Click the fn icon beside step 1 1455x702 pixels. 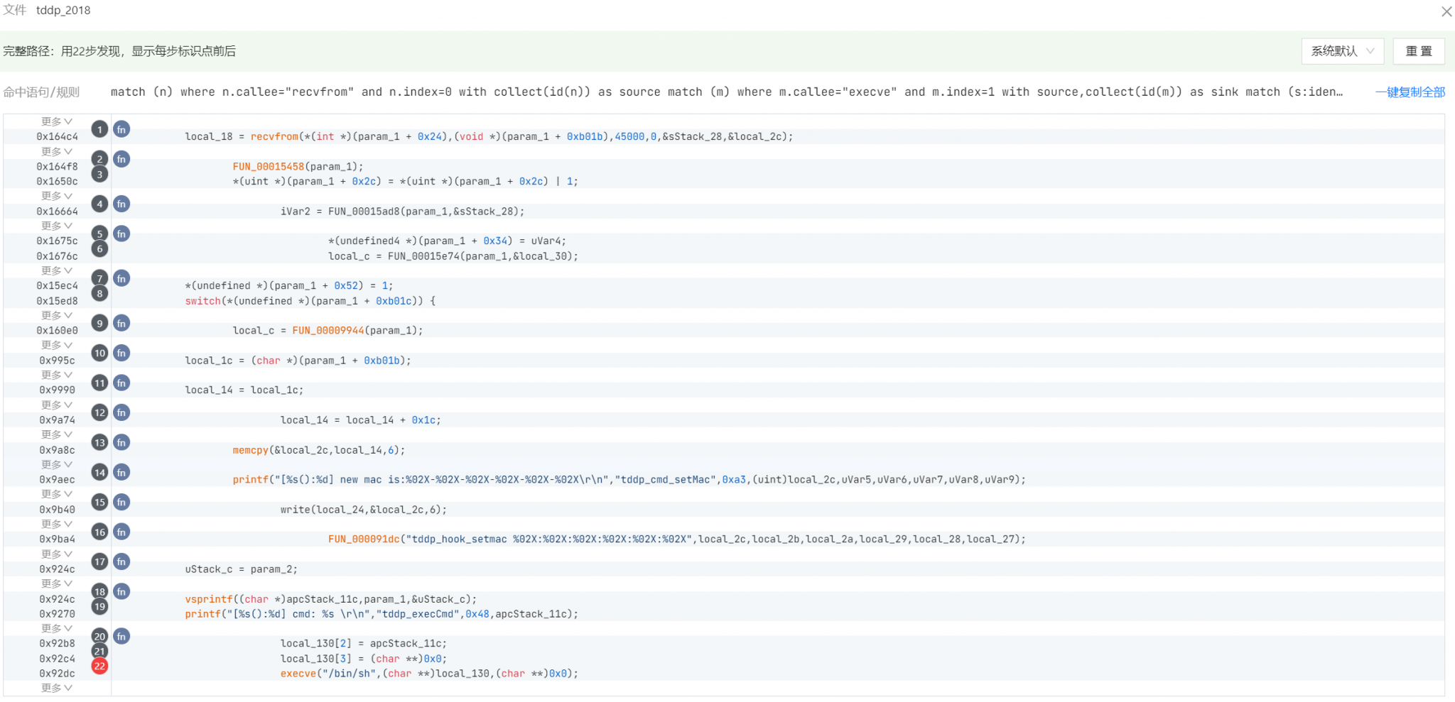(121, 129)
